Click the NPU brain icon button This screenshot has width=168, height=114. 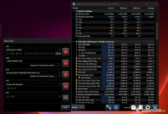[66, 98]
